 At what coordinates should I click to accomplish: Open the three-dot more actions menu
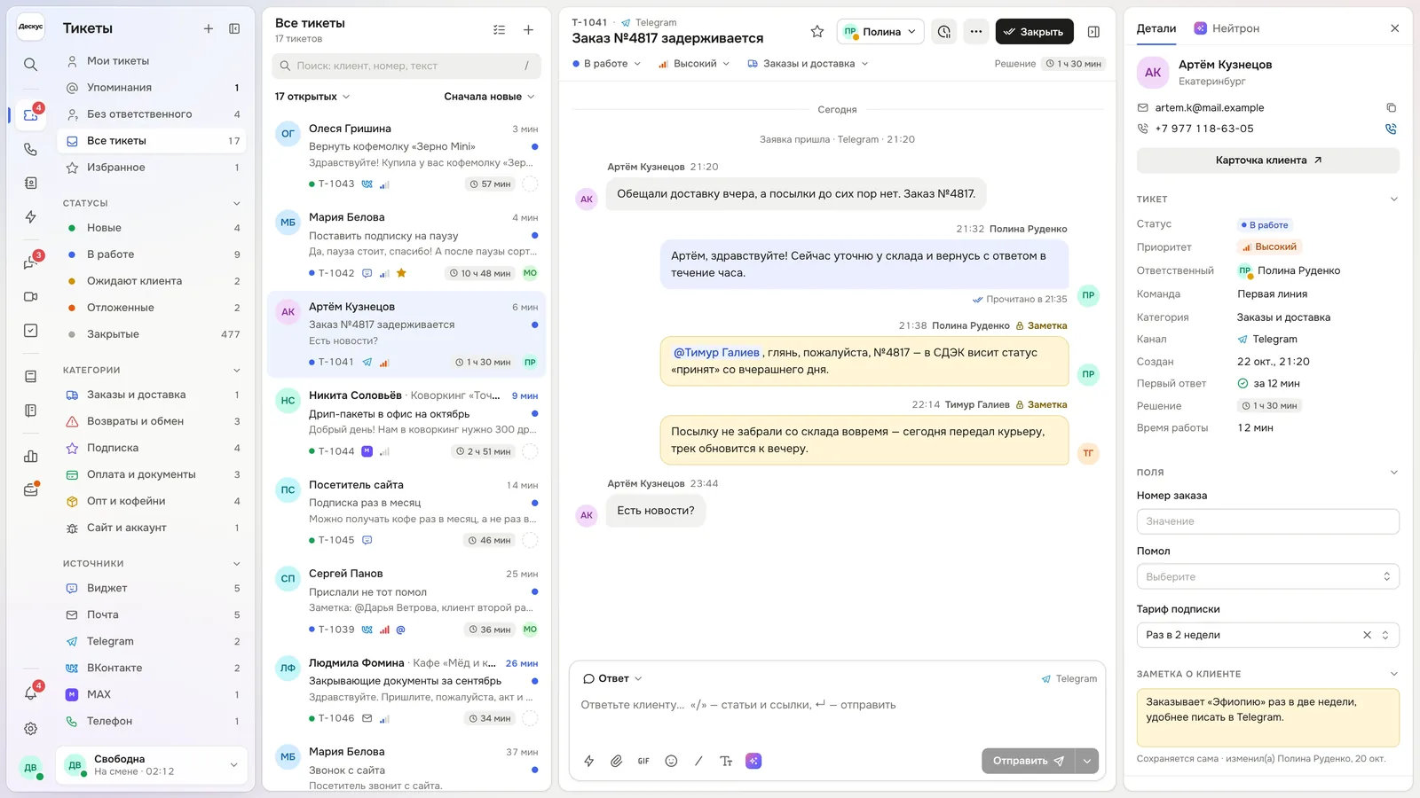(976, 32)
